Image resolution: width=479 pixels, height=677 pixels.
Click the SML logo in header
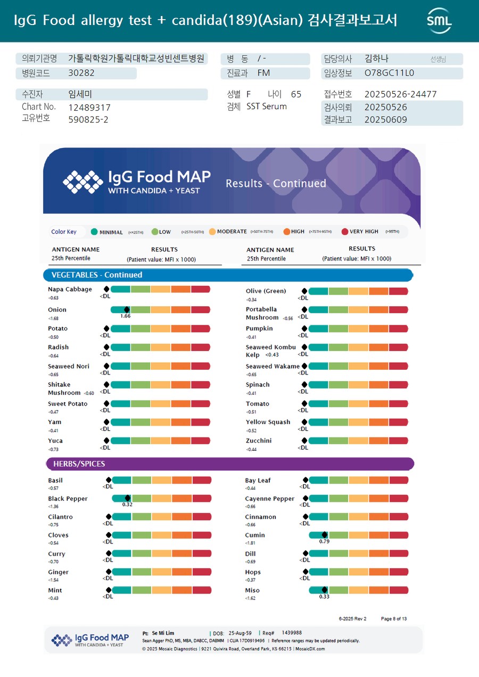tap(439, 21)
